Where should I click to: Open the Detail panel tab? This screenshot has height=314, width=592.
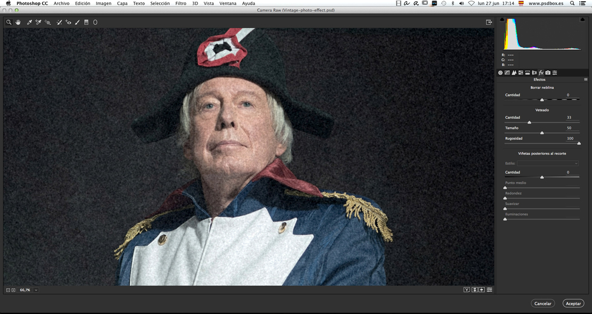pos(514,72)
